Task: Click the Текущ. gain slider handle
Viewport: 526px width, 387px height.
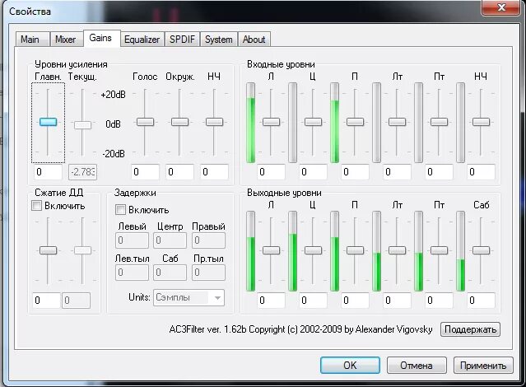Action: (82, 125)
